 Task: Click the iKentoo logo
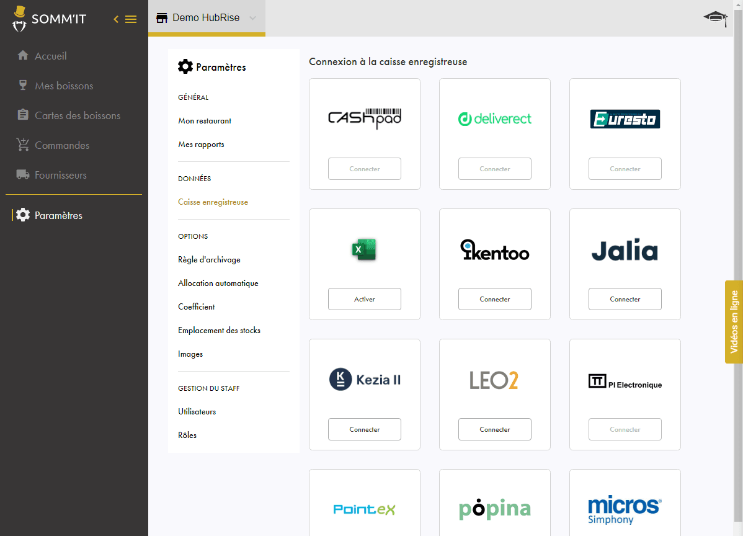pyautogui.click(x=495, y=250)
